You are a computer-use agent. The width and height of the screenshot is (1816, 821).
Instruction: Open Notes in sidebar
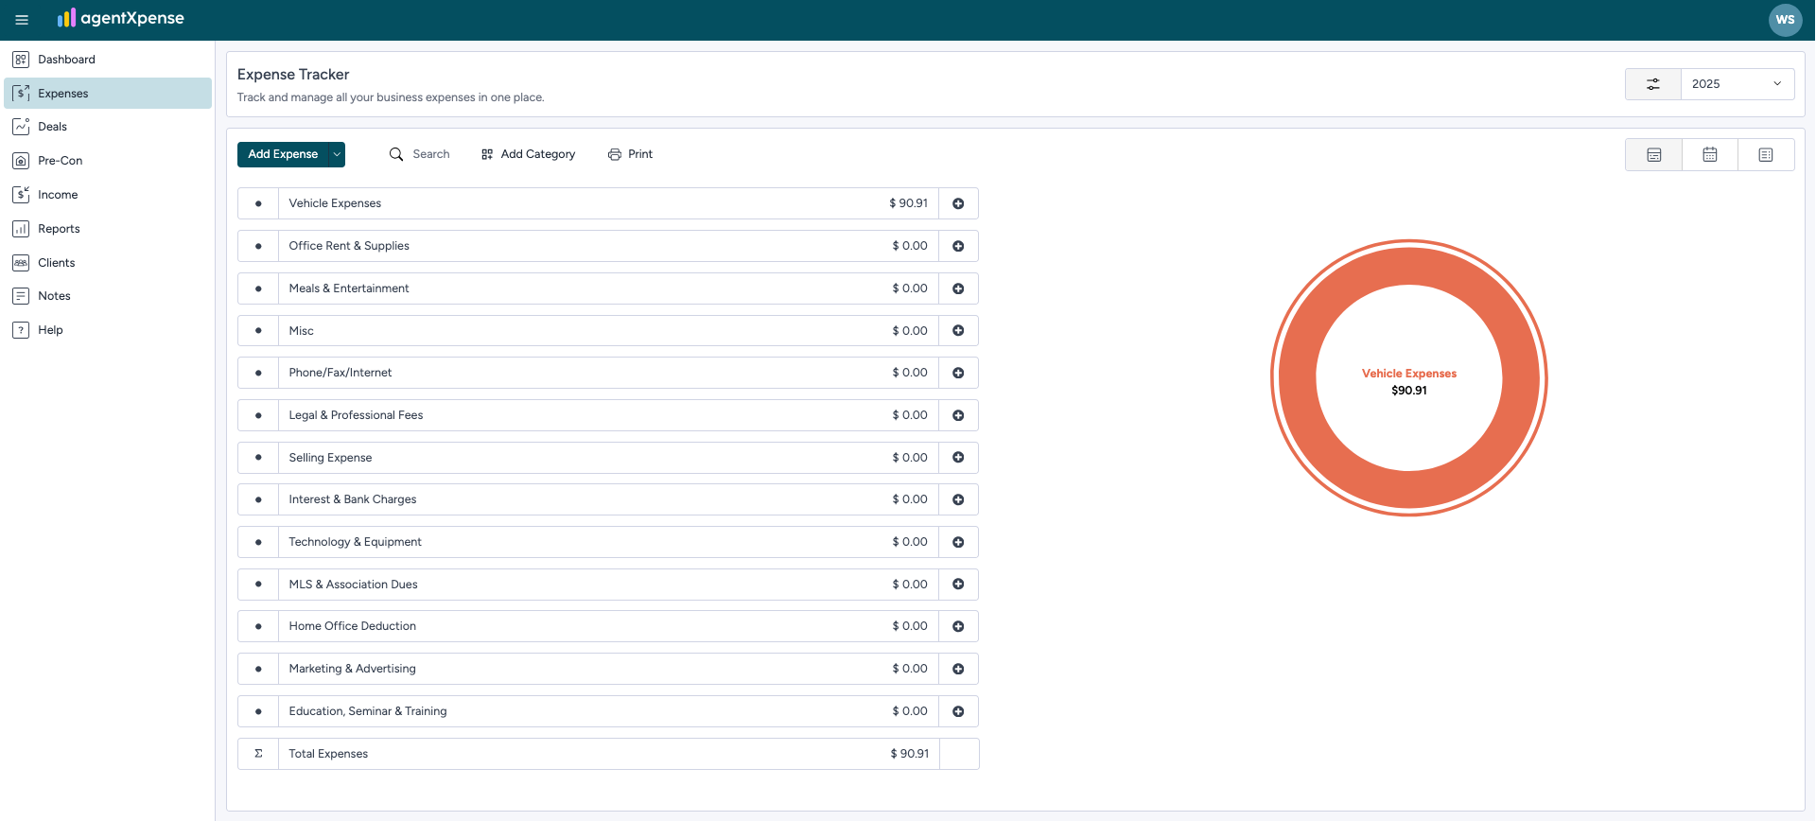[x=108, y=296]
